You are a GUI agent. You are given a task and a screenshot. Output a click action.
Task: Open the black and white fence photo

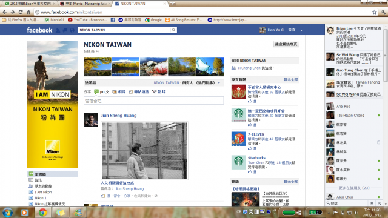tap(144, 150)
